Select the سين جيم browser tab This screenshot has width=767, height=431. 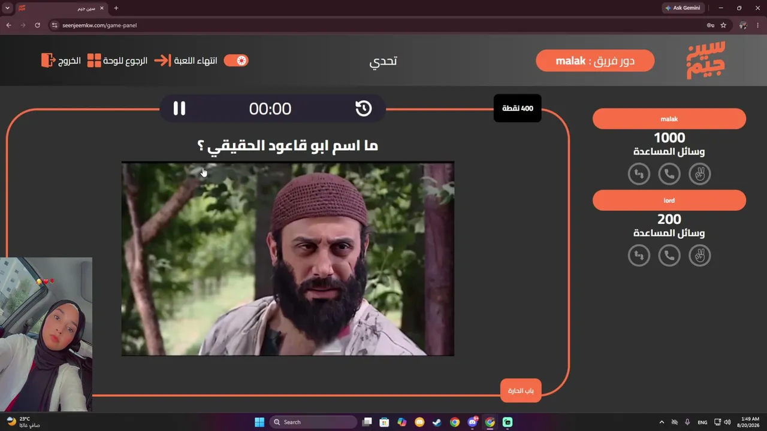pos(61,8)
